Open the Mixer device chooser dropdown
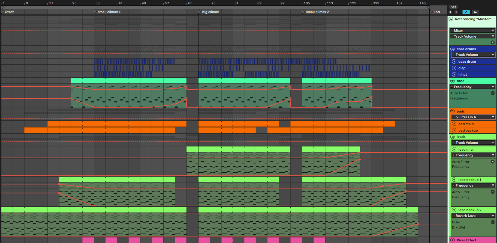 tap(472, 31)
